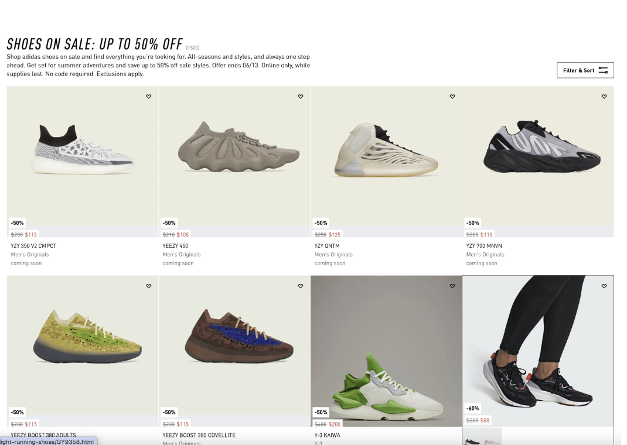Click the YZY 700 MNVN title
This screenshot has height=445, width=627.
click(x=484, y=246)
